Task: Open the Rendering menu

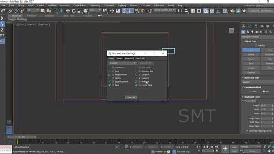Action: coord(95,6)
